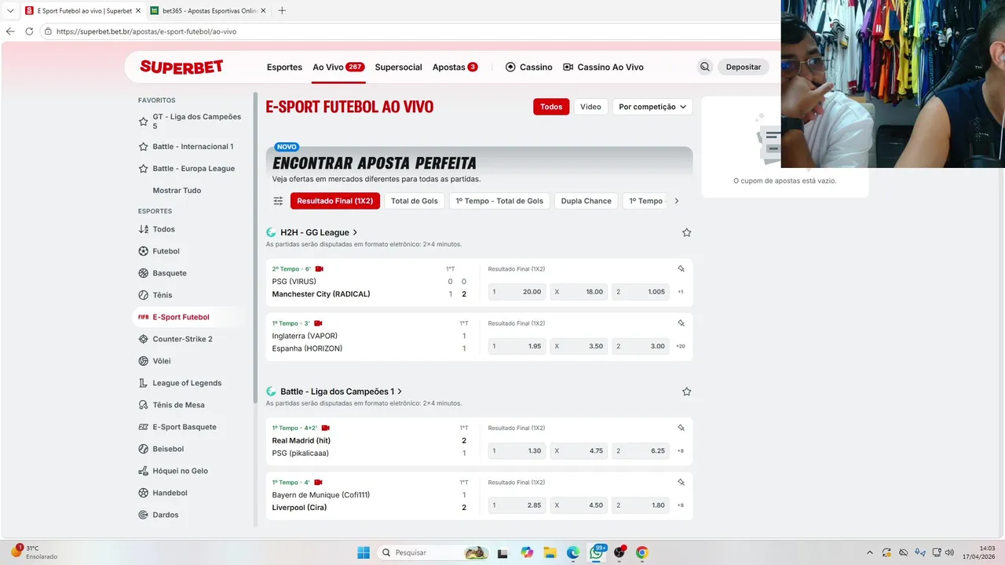Expand +8 markets for Bayern vs Liverpool

coord(681,505)
